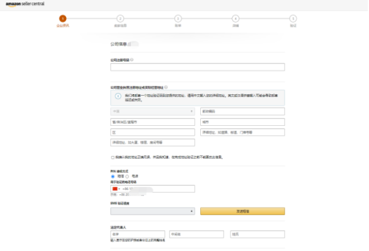
Task: Focus the company registration number field
Action: coord(198,67)
